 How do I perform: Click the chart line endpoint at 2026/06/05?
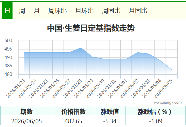coord(172,70)
